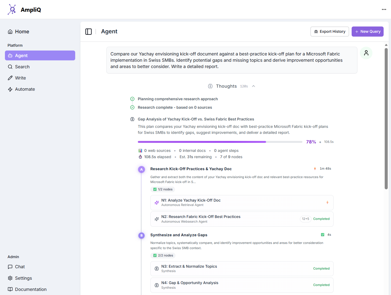Click the AmpliQ logo icon
The width and height of the screenshot is (391, 295).
[12, 10]
